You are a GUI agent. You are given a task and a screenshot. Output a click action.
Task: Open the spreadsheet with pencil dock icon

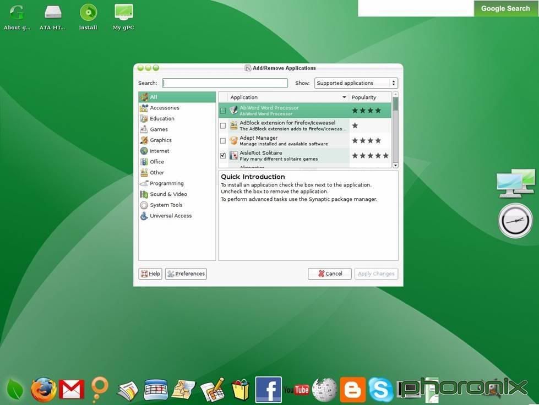212,390
